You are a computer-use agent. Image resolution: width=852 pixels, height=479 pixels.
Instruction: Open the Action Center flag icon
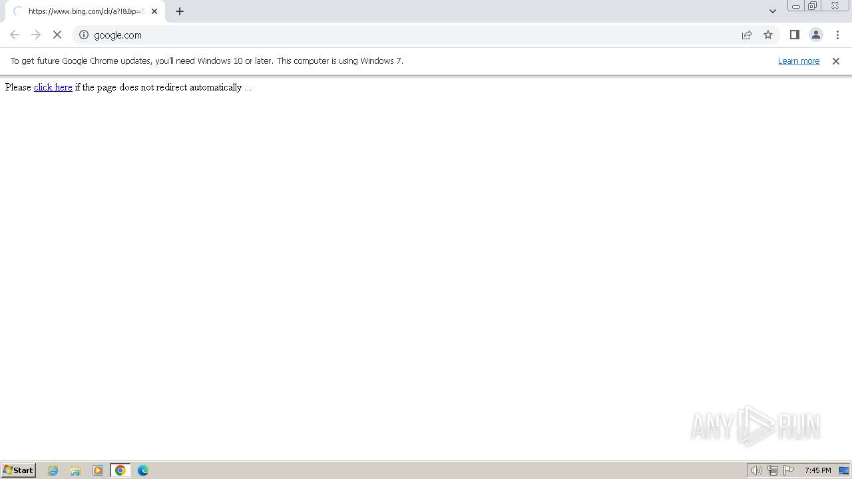click(x=789, y=470)
